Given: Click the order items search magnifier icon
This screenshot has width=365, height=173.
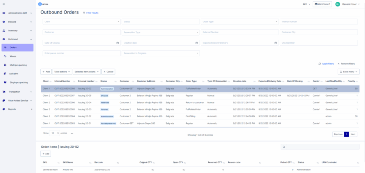Looking at the screenshot, I should point(284,147).
